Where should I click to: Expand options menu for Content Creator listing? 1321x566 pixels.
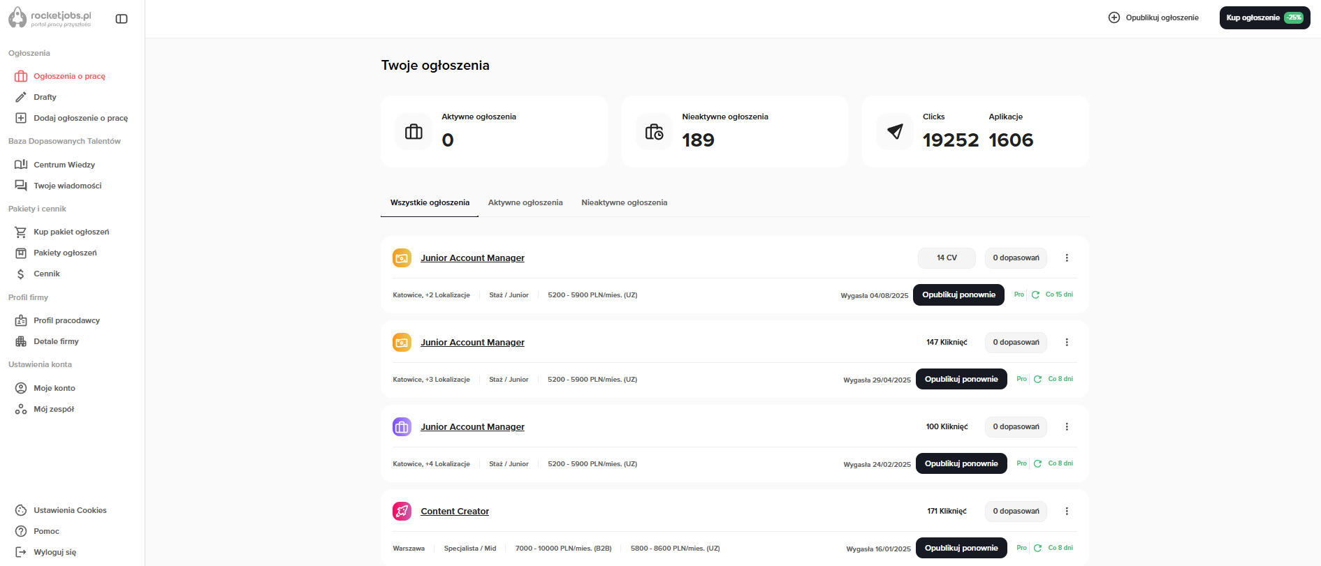[x=1067, y=512]
